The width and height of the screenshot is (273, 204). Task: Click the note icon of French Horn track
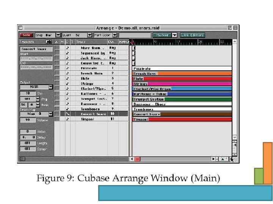tap(67, 73)
